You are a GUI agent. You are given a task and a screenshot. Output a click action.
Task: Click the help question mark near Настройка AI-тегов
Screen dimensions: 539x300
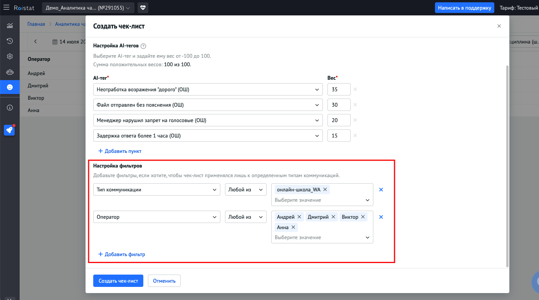coord(143,46)
